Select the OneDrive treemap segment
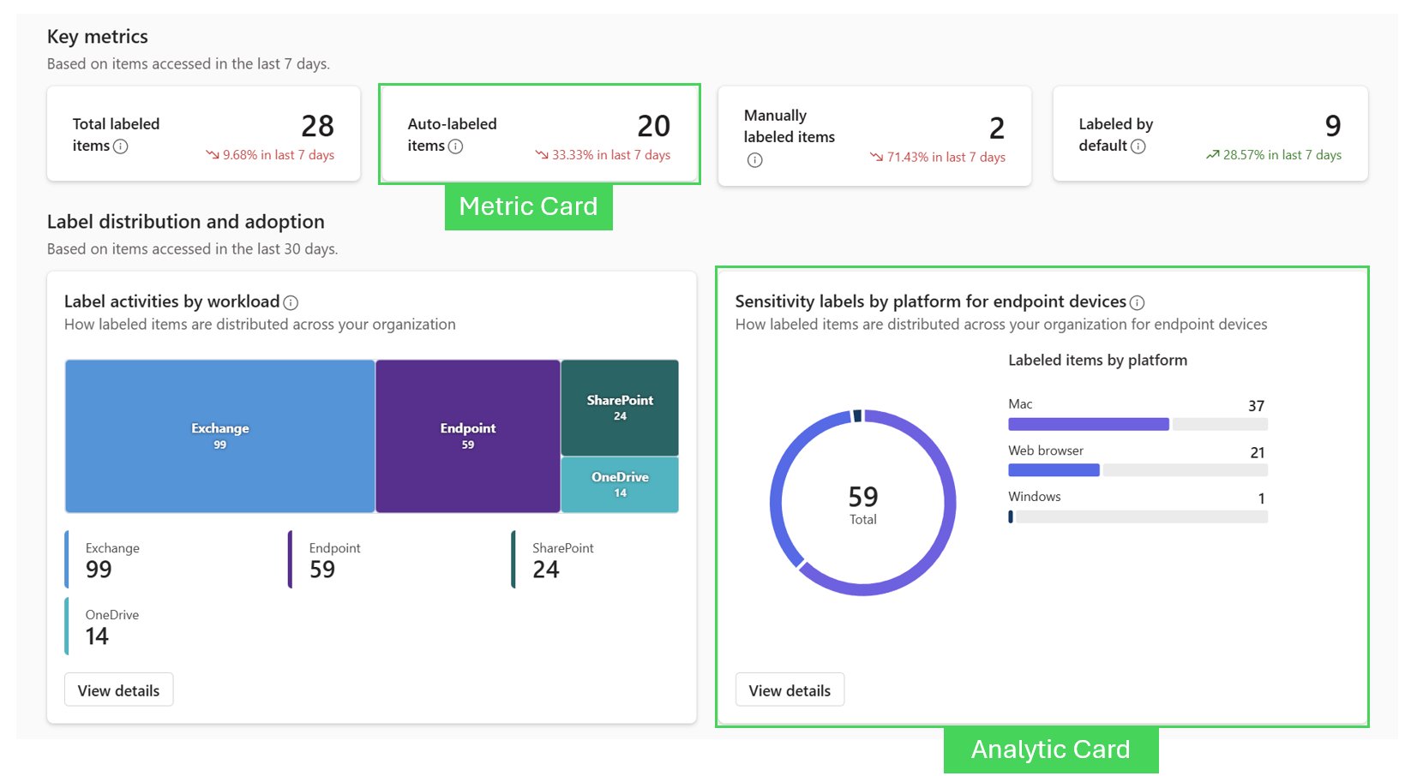 pos(619,483)
